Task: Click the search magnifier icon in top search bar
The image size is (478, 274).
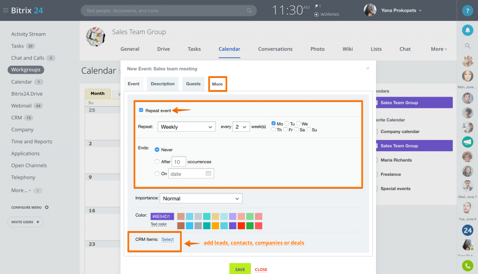Action: tap(249, 11)
